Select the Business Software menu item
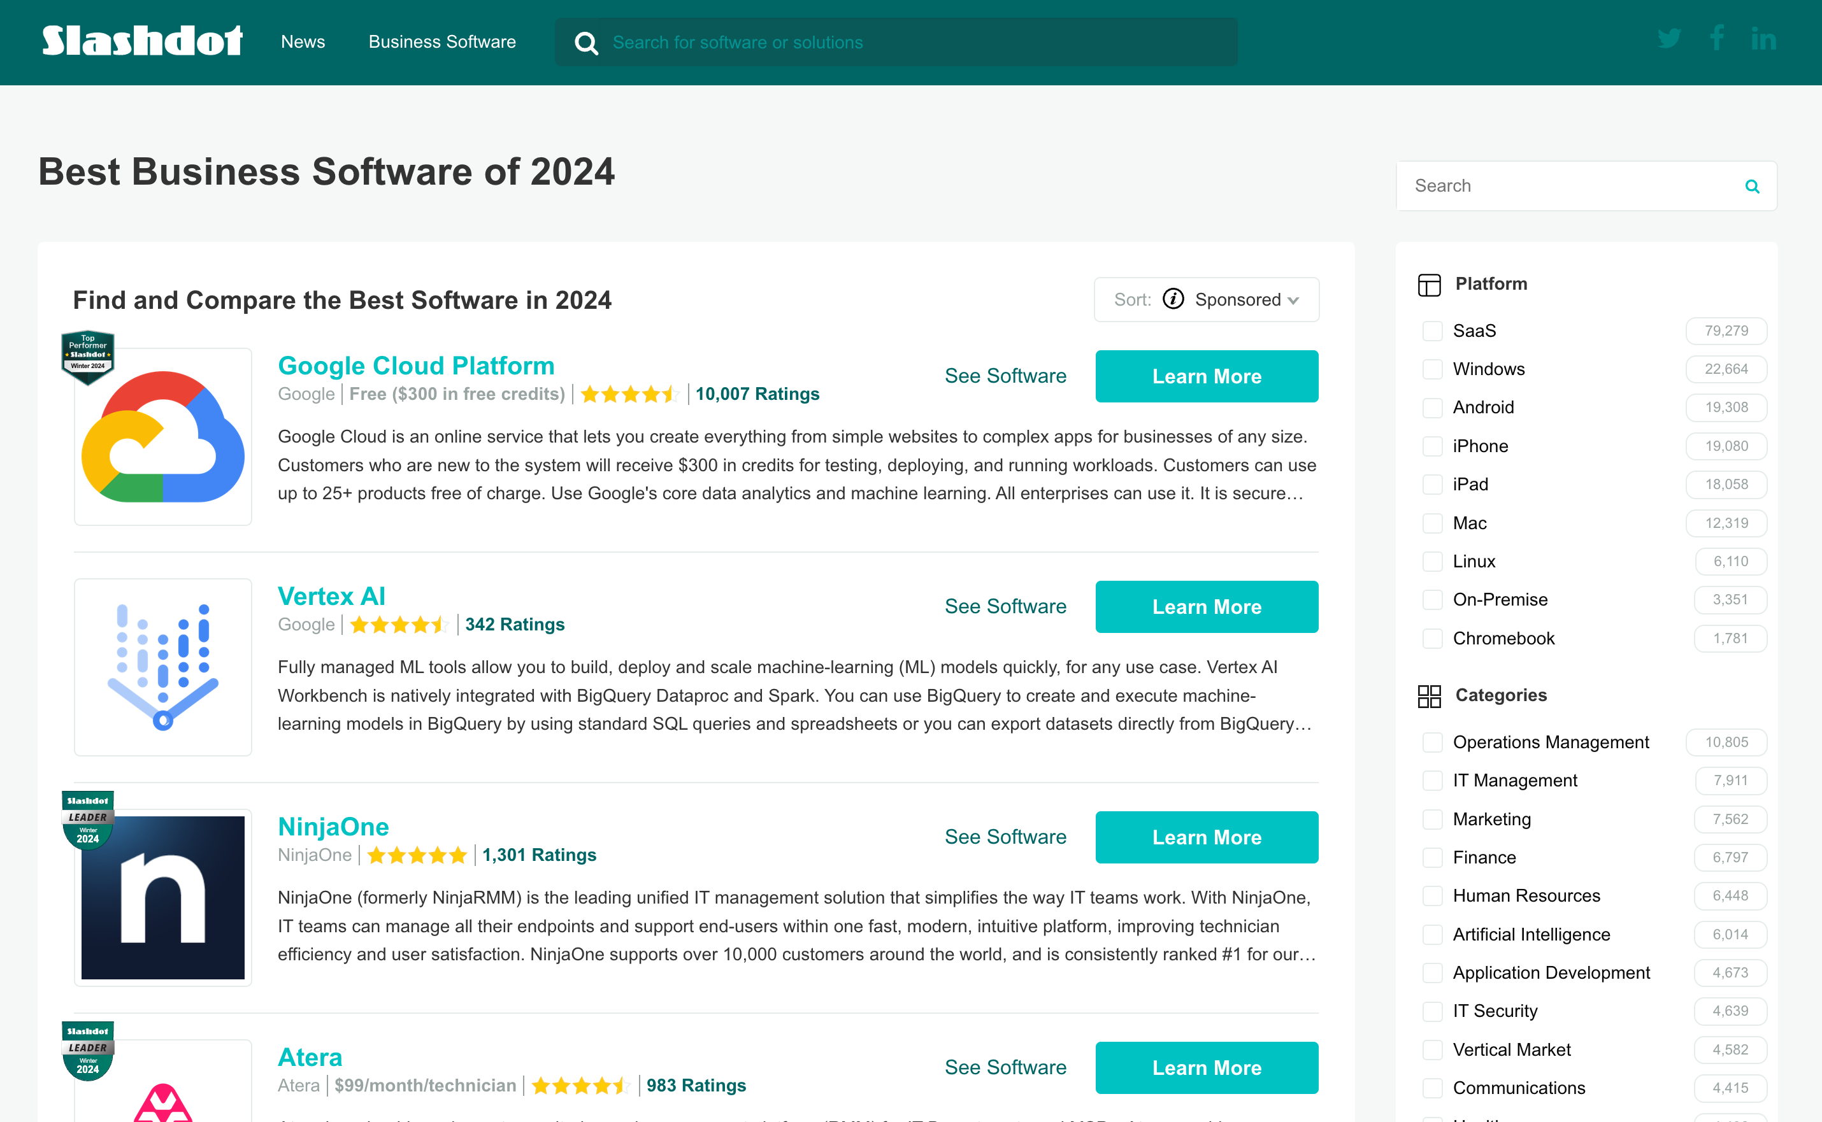The height and width of the screenshot is (1122, 1822). 442,41
